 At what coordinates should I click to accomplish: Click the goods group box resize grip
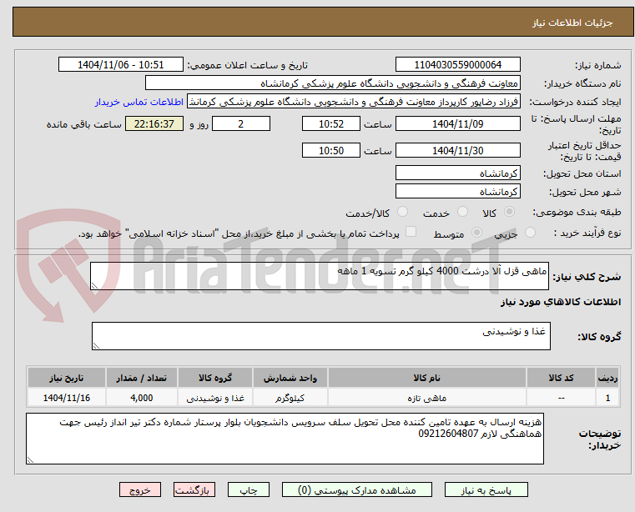(96, 346)
